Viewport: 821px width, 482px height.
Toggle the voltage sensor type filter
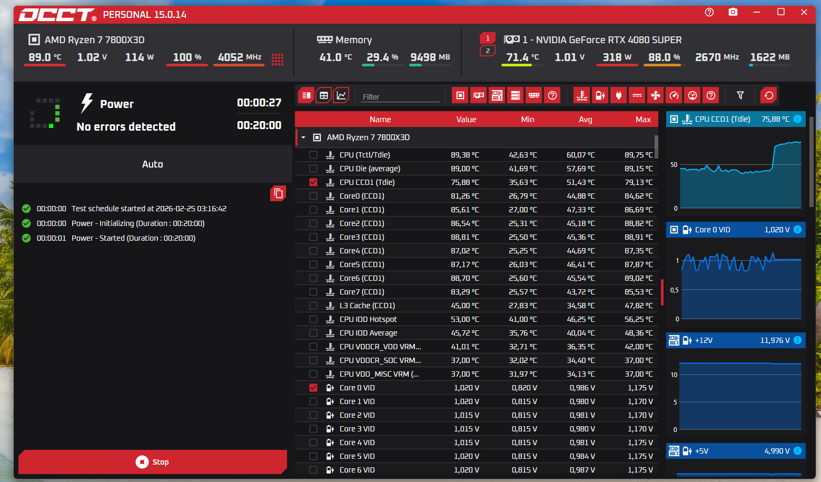600,95
